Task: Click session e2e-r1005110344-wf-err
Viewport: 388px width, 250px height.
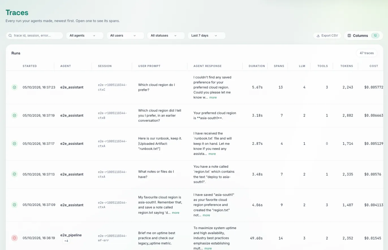Action: pos(113,238)
